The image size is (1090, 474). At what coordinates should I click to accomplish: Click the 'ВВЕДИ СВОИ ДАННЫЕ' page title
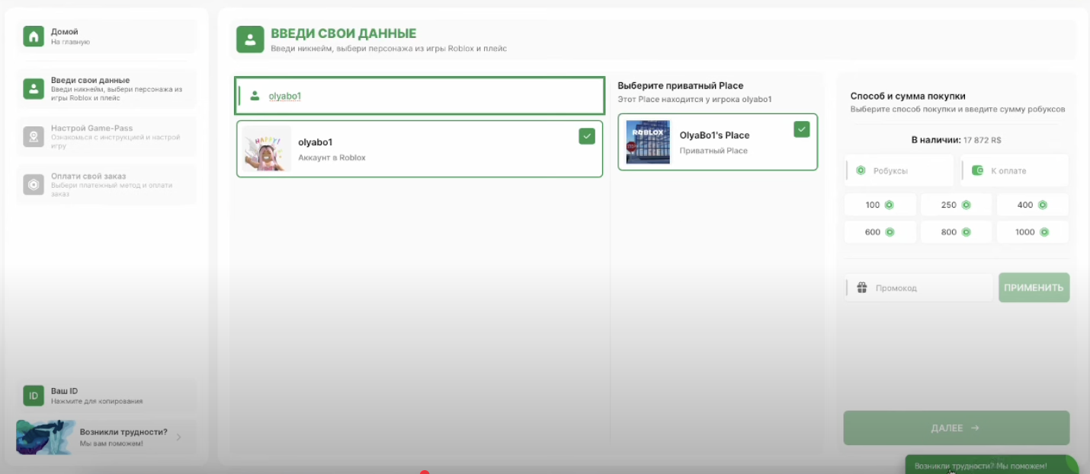coord(344,33)
